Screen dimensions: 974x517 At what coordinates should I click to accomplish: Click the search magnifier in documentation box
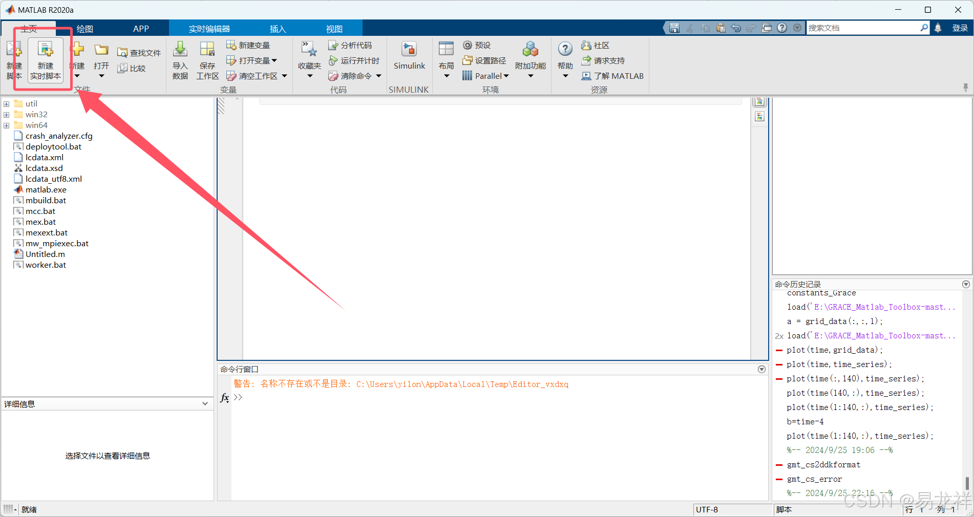924,28
